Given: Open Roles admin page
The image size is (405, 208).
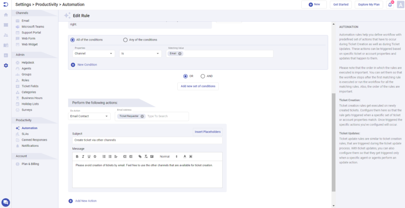Looking at the screenshot, I should 25,81.
